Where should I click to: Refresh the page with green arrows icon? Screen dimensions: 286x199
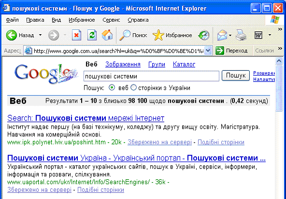click(x=92, y=35)
